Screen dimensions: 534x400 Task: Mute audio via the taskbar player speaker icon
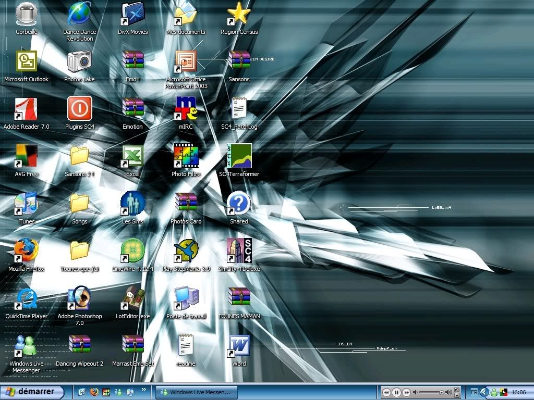click(415, 392)
